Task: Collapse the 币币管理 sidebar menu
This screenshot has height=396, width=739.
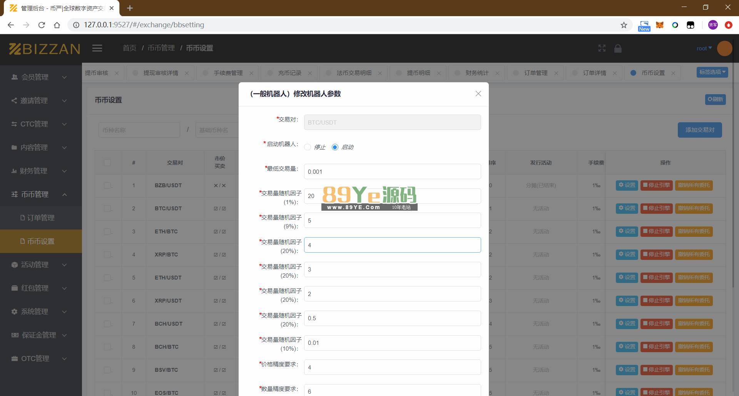Action: pyautogui.click(x=41, y=195)
